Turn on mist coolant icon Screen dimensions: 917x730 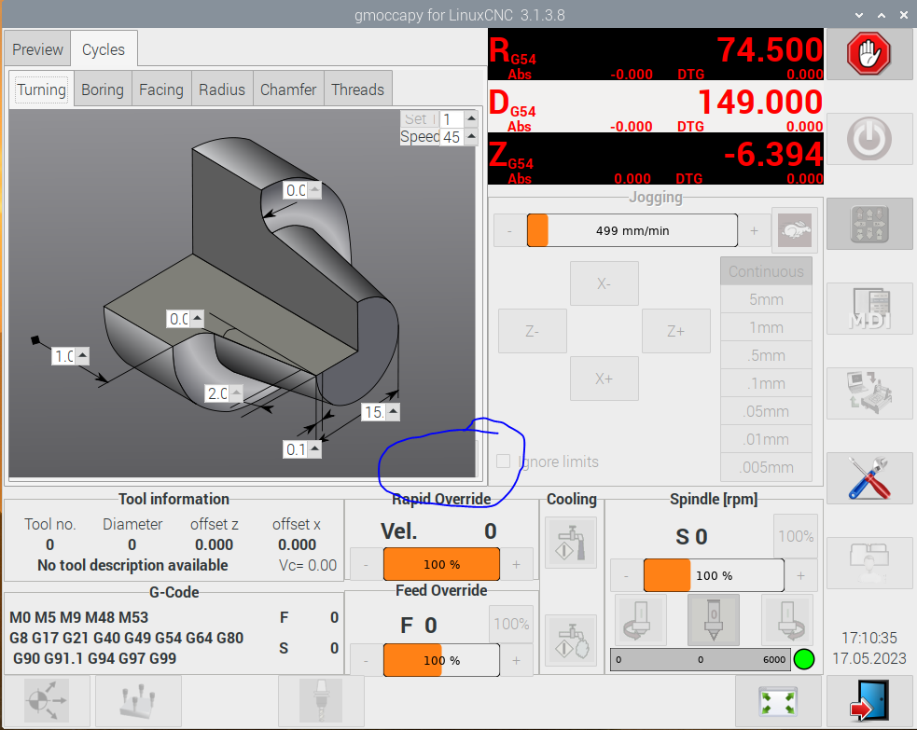pos(571,640)
